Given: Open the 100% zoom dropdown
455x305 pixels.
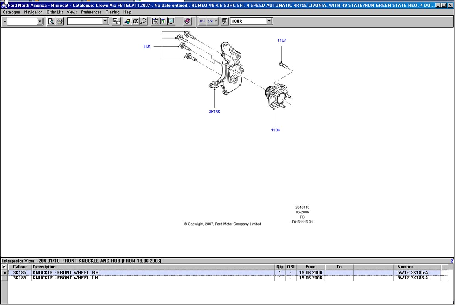Looking at the screenshot, I should point(269,21).
